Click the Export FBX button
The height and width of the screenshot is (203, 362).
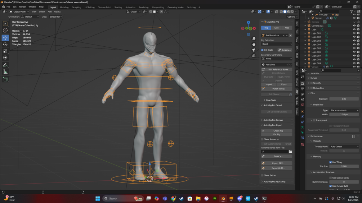point(277,163)
